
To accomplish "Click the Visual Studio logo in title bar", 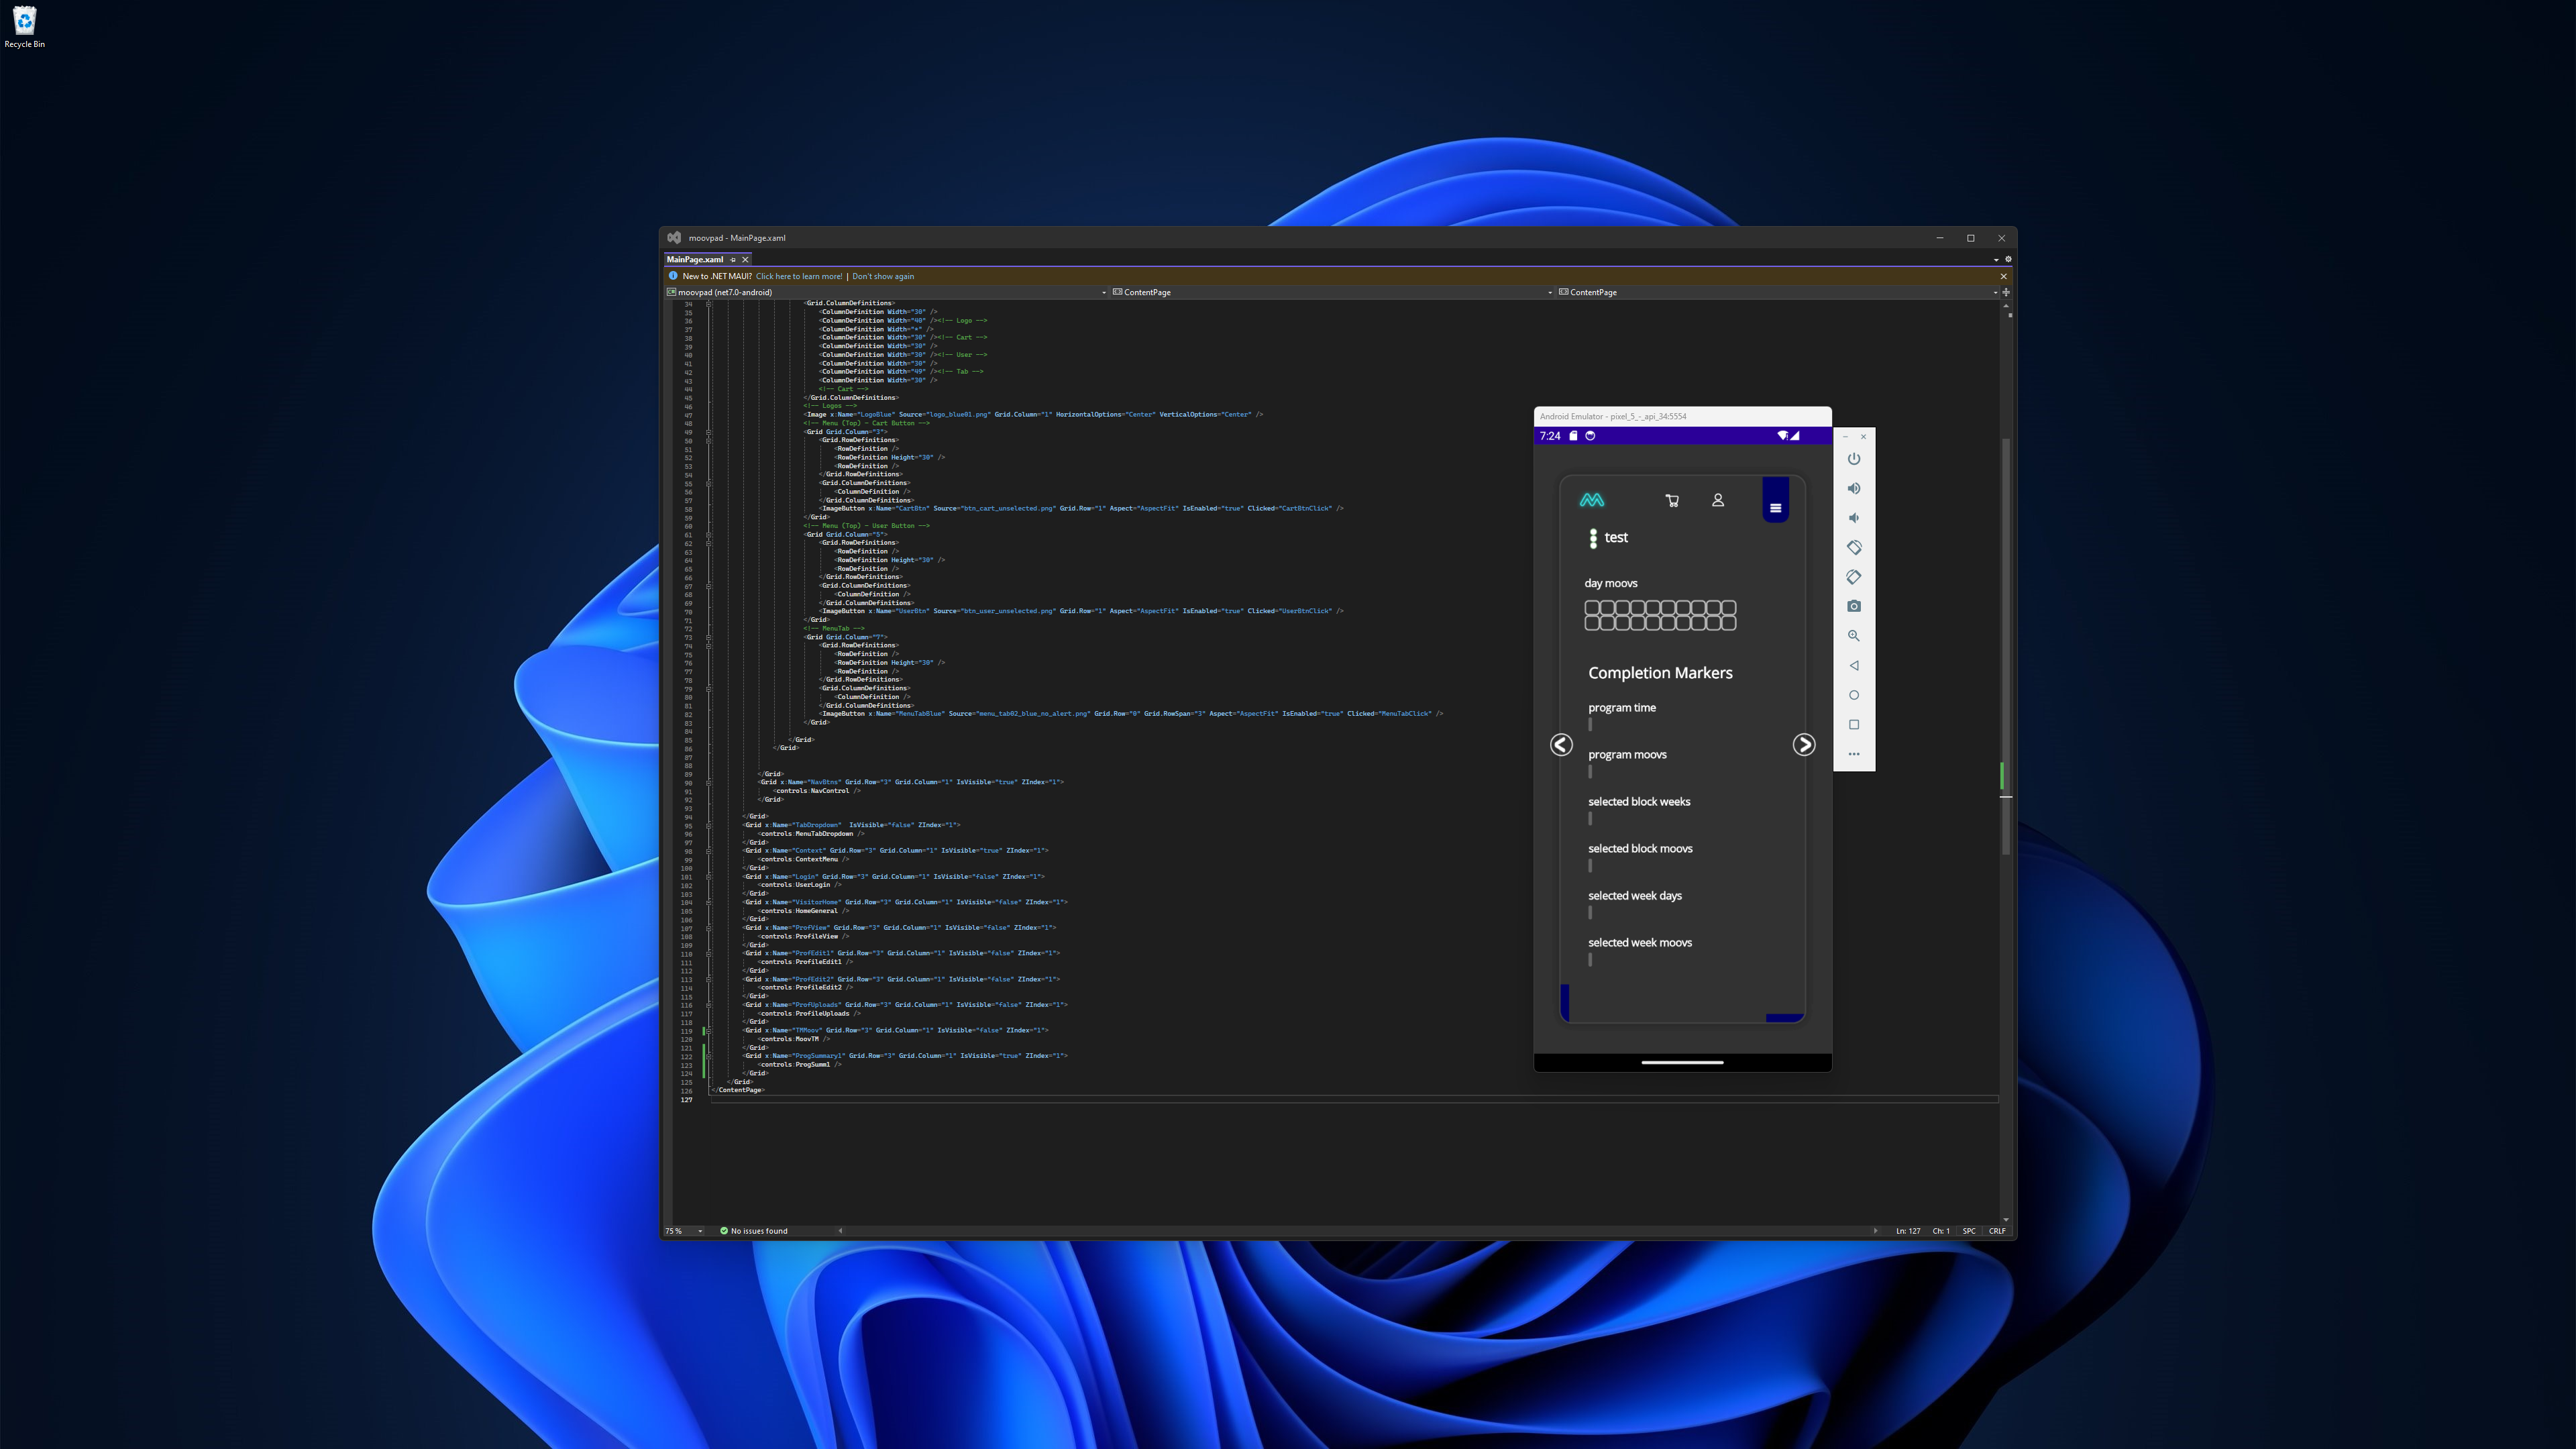I will click(674, 238).
